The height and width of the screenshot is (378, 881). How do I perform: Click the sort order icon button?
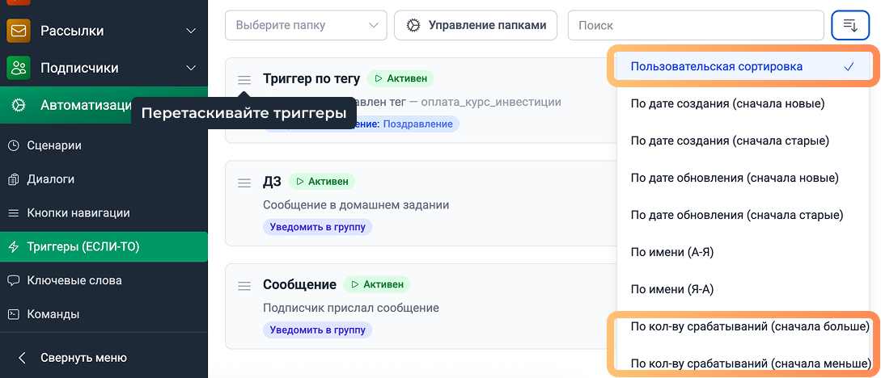point(850,26)
